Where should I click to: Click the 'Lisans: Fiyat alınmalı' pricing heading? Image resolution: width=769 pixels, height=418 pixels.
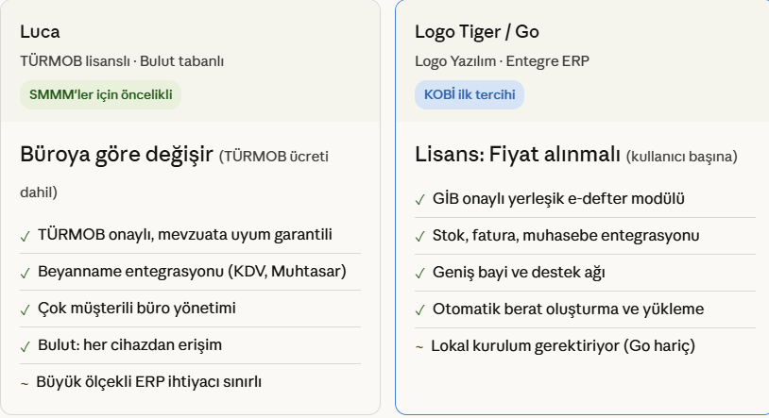click(x=518, y=155)
